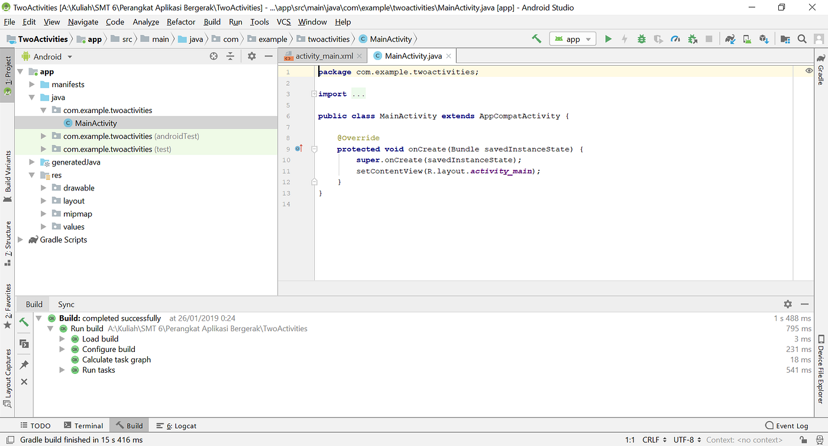Expand the Run tasks build node
The height and width of the screenshot is (446, 828).
[63, 370]
